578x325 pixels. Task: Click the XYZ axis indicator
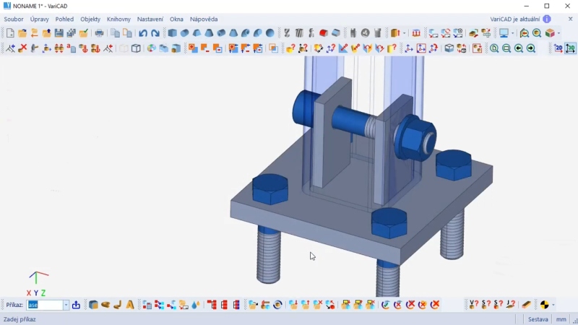[37, 284]
